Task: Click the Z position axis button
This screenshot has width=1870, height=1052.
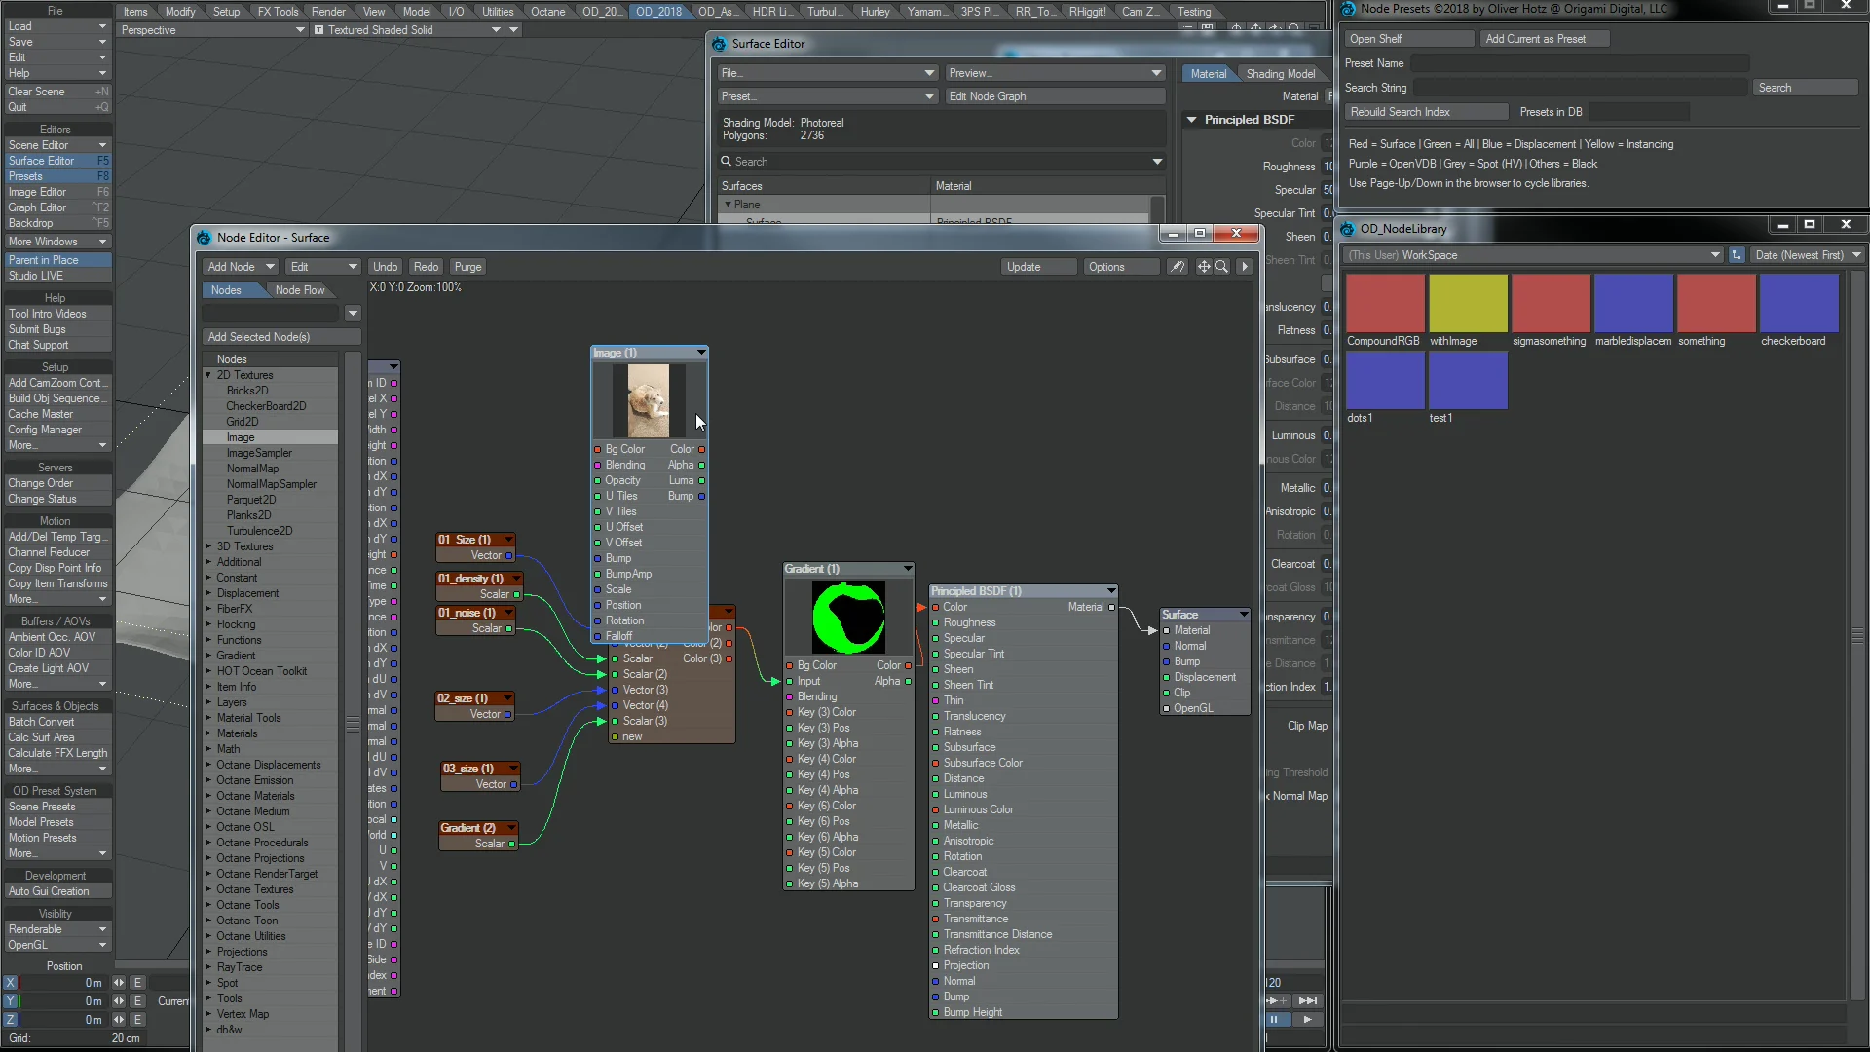Action: 11,1020
